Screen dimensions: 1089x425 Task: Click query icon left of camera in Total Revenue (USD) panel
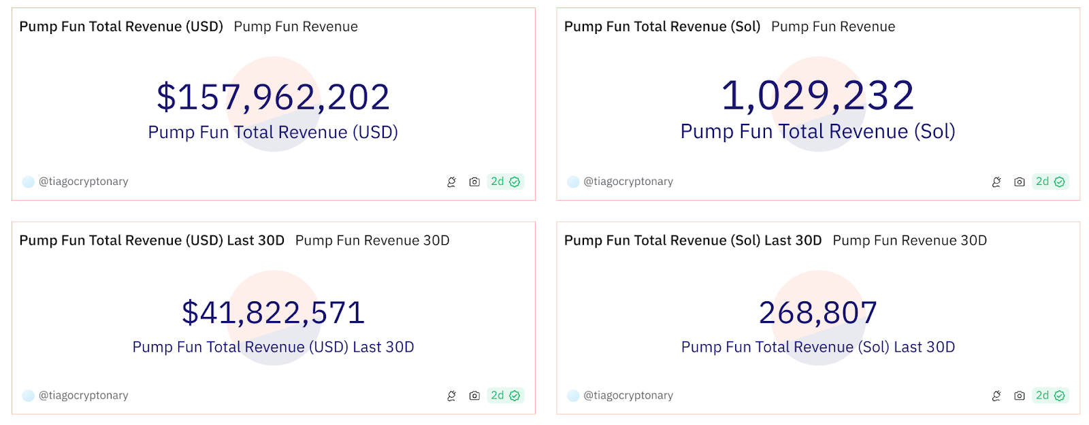(x=451, y=182)
